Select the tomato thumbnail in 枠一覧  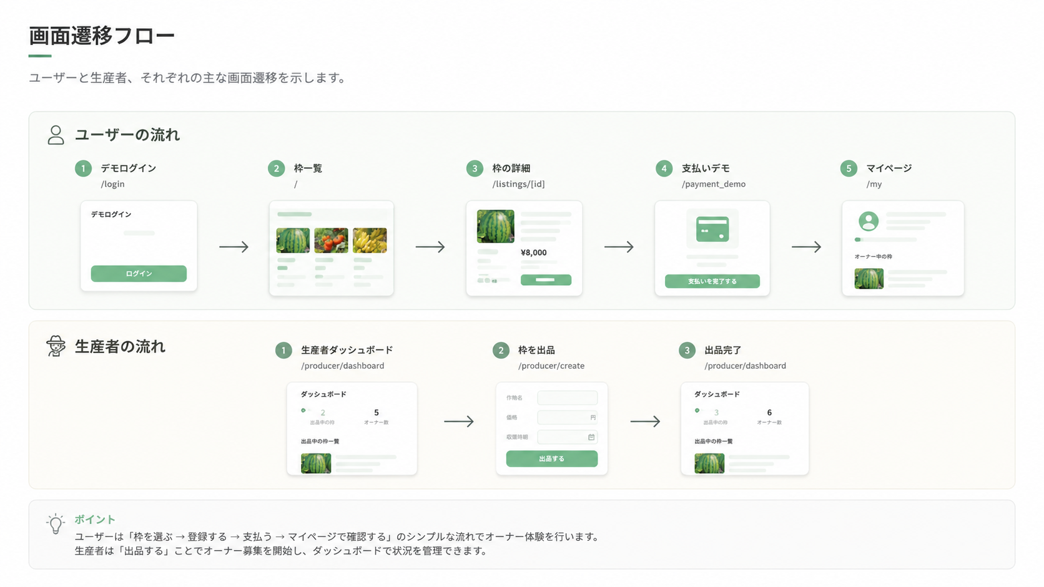[x=331, y=241]
